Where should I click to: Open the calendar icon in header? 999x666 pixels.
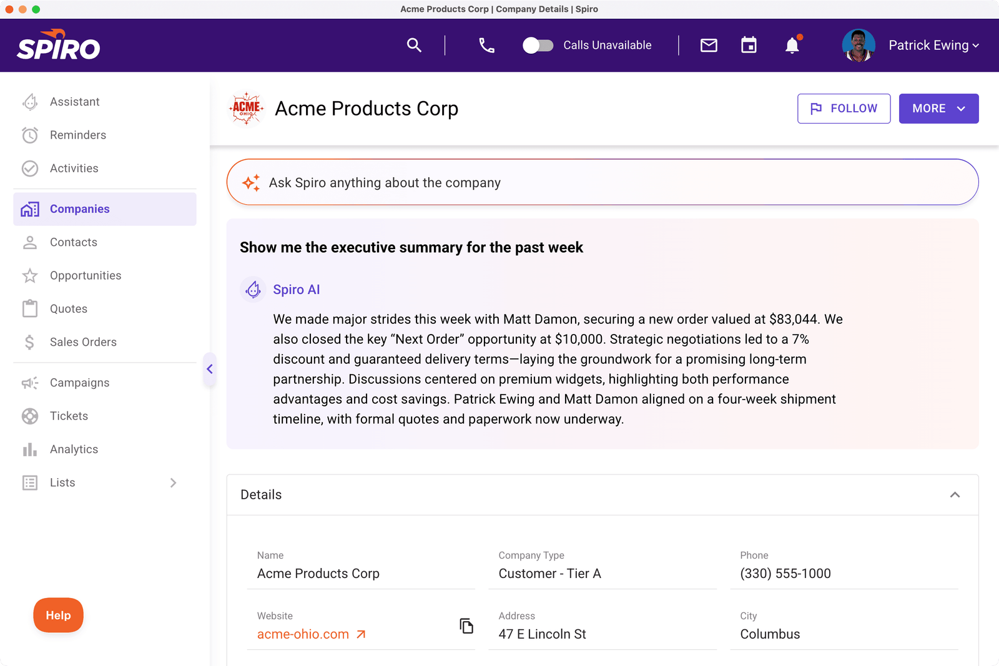click(749, 45)
